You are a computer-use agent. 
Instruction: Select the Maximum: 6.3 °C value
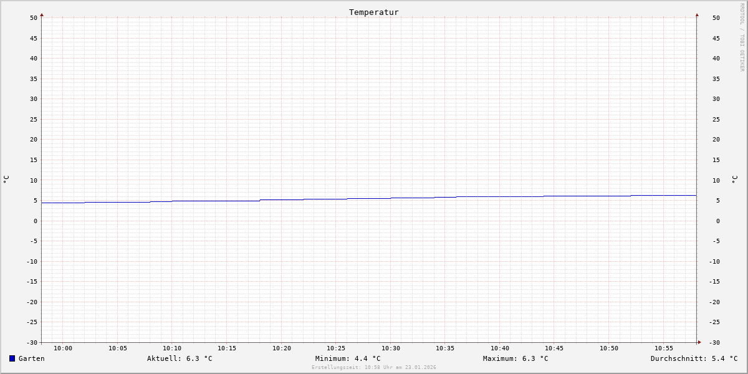pyautogui.click(x=515, y=358)
